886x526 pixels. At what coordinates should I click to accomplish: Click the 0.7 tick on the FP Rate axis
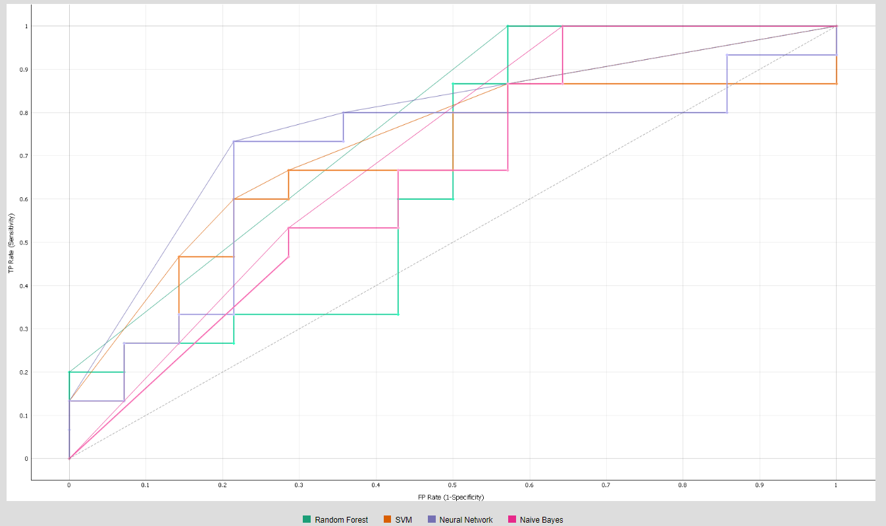tap(606, 485)
